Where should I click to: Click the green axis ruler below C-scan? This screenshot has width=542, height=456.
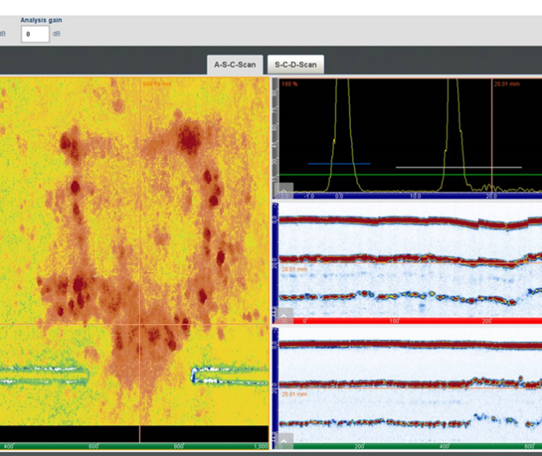(x=135, y=446)
